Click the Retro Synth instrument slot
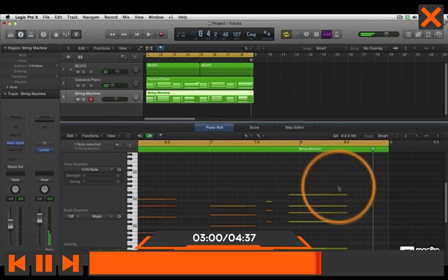This screenshot has height=280, width=448. [x=16, y=143]
